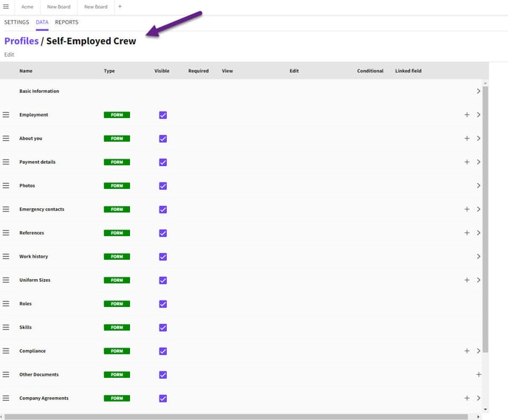Expand the About you row chevron
The image size is (508, 420).
[478, 138]
